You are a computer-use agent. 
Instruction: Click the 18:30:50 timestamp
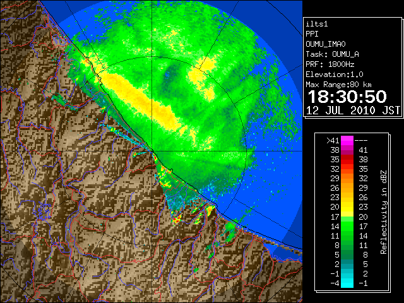347,97
